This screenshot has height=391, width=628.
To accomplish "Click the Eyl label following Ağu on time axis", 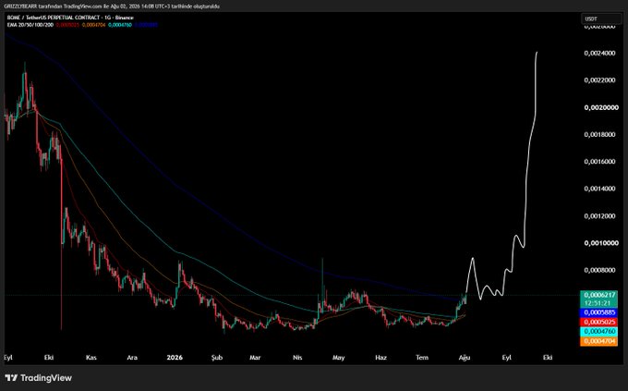I will [507, 358].
